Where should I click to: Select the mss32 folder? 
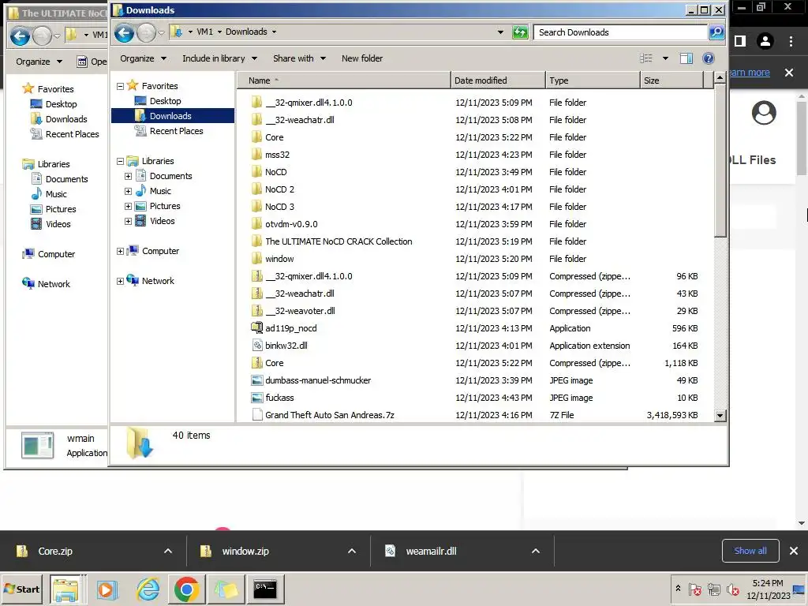(277, 155)
